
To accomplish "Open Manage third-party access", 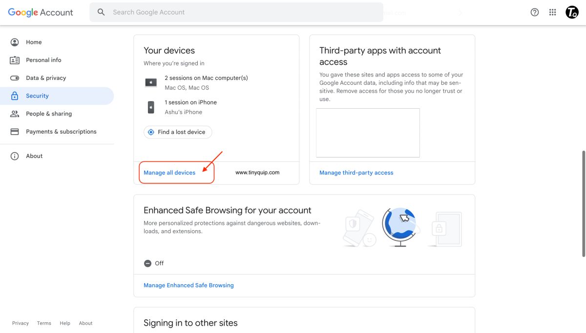I will point(356,172).
